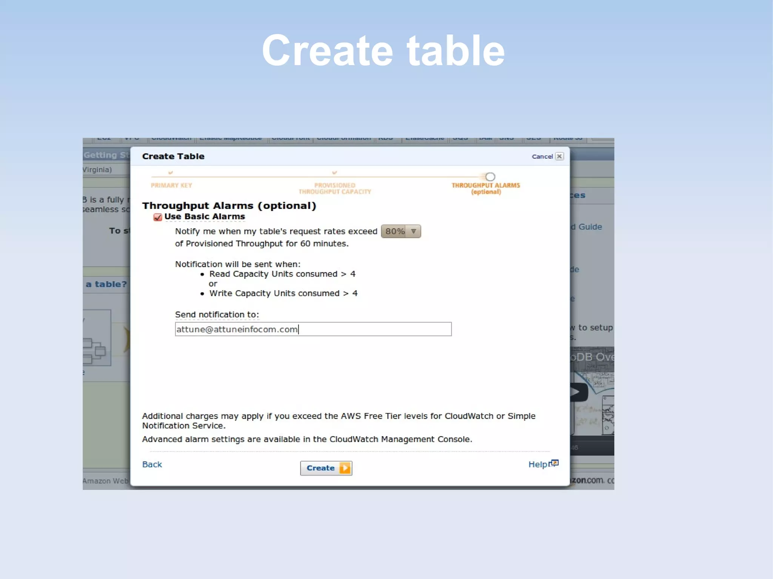Click 'Use Basic Alarms' label text
Viewport: 773px width, 579px height.
coord(205,217)
